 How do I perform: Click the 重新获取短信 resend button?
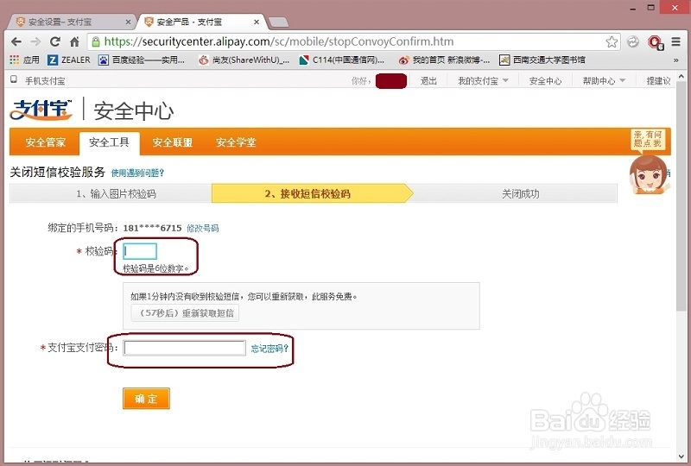(x=185, y=313)
